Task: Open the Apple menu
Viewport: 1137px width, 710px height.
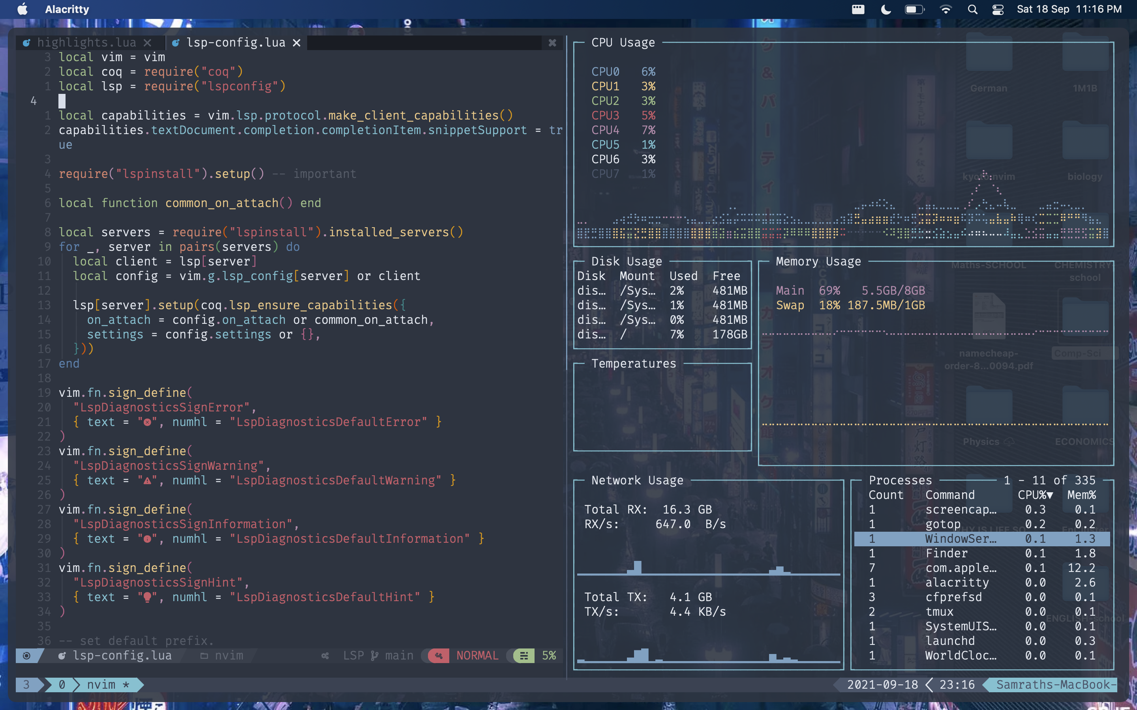Action: 22,9
